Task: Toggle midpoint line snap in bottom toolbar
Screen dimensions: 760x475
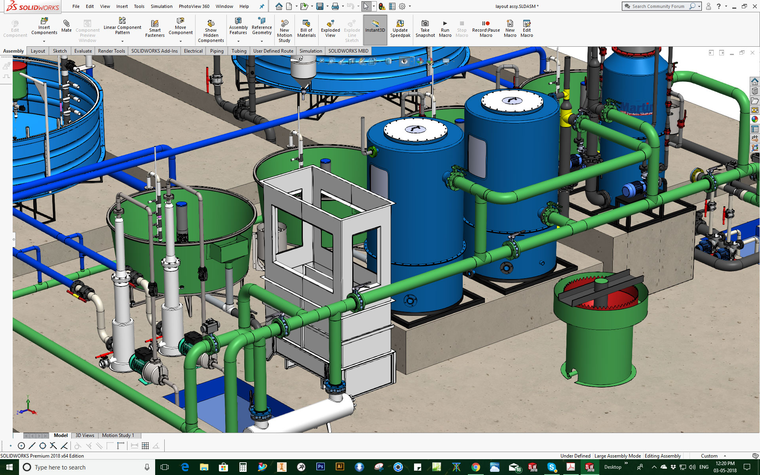Action: (32, 446)
